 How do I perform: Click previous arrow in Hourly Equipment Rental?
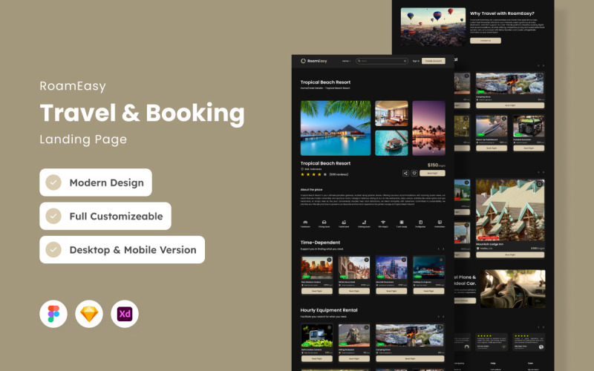437,315
